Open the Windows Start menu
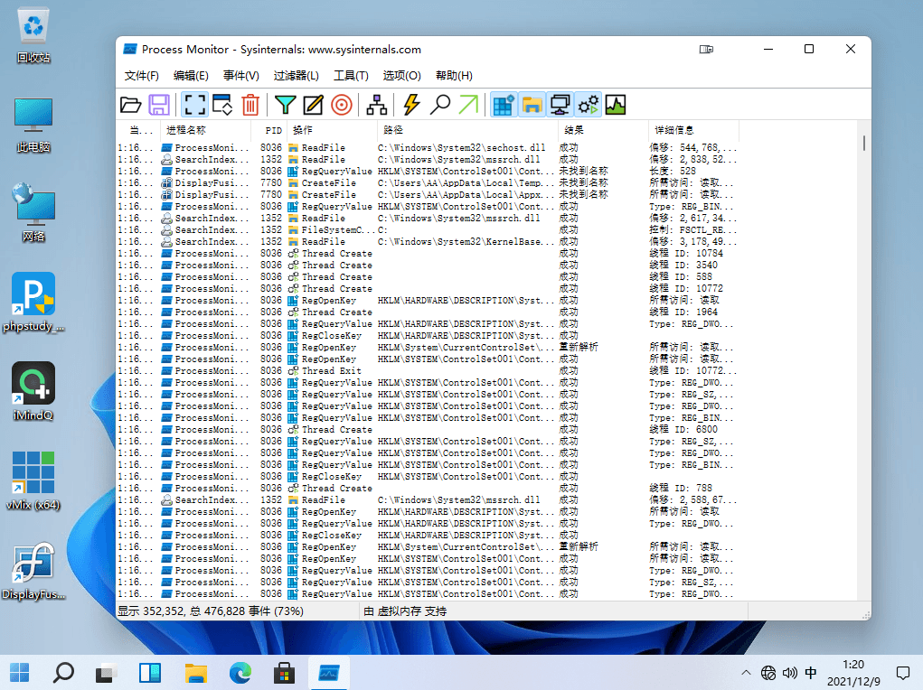This screenshot has width=923, height=690. point(19,672)
